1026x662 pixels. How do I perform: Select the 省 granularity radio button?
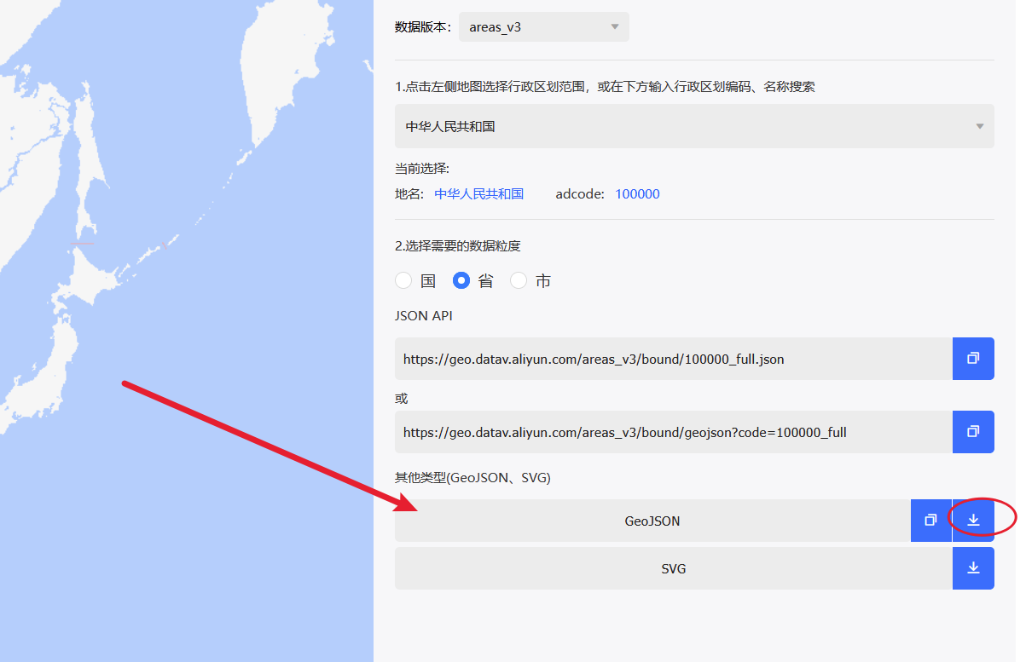point(461,280)
